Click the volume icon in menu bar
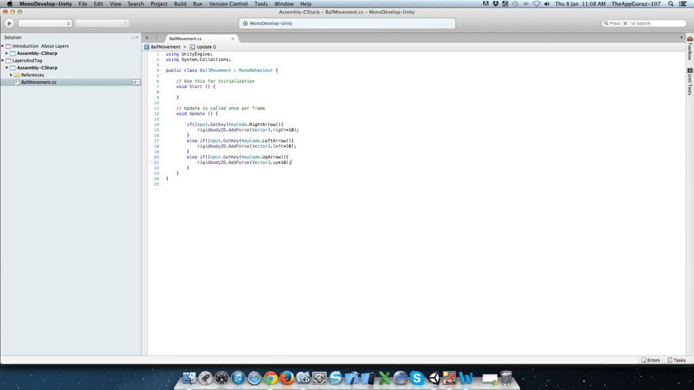 (547, 4)
